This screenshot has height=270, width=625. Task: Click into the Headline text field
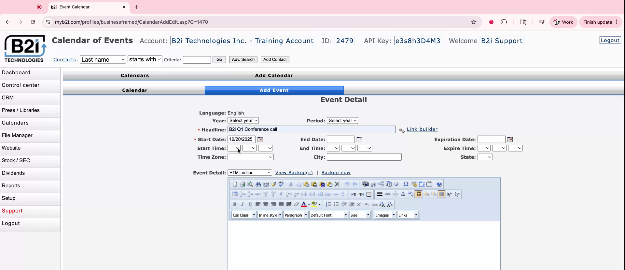312,129
